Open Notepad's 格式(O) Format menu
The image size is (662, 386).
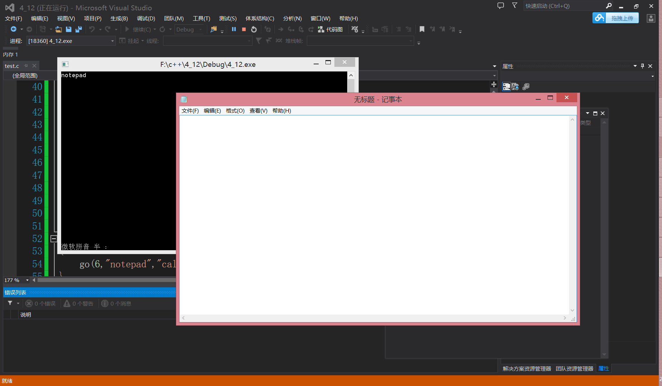(x=235, y=111)
